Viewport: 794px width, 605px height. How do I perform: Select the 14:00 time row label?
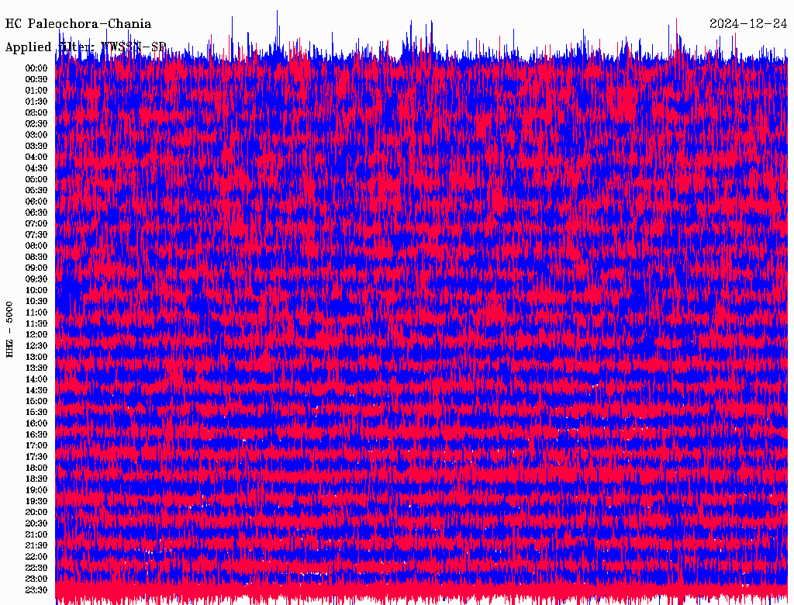[x=36, y=379]
